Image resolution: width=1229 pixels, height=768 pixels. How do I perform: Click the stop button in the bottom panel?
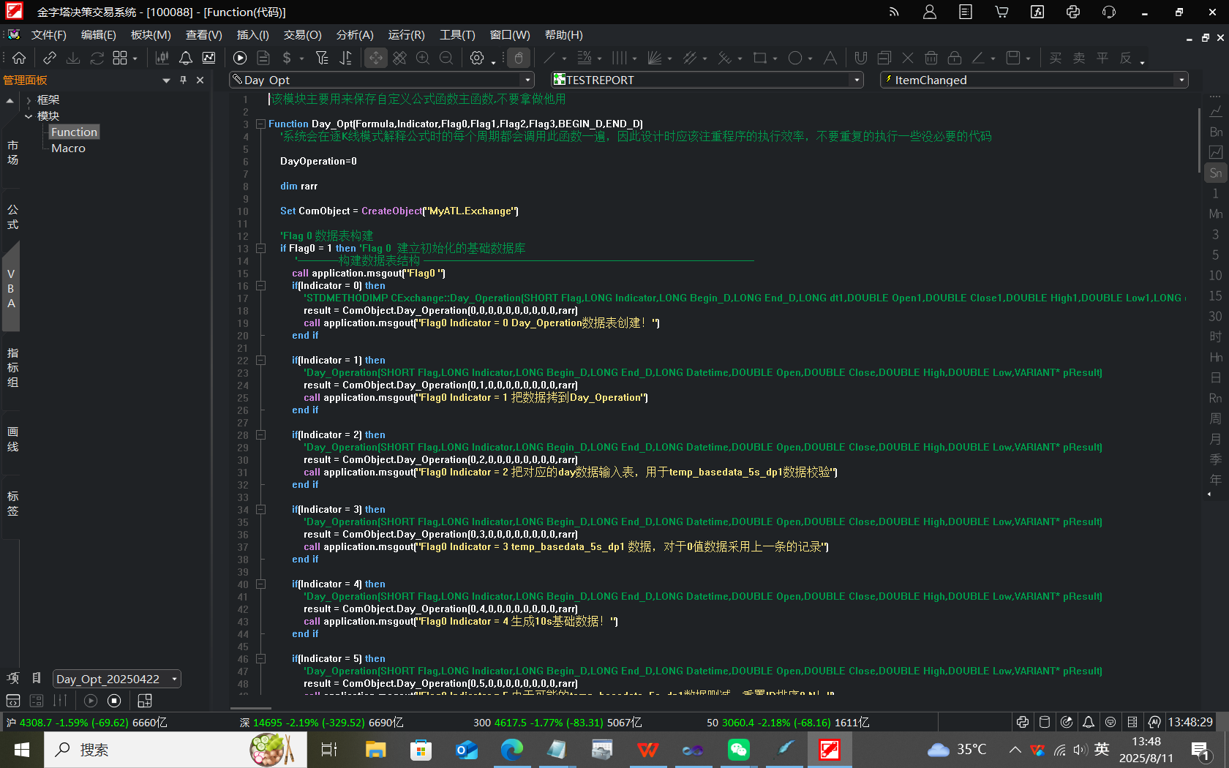click(114, 701)
